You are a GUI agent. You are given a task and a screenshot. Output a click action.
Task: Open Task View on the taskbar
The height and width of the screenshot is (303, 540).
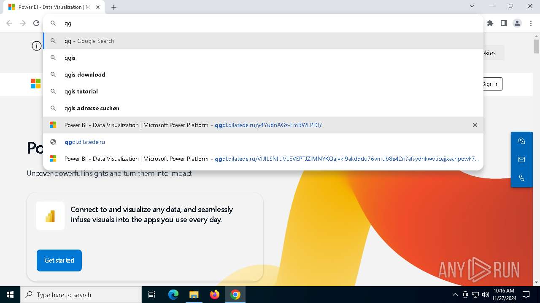[152, 295]
